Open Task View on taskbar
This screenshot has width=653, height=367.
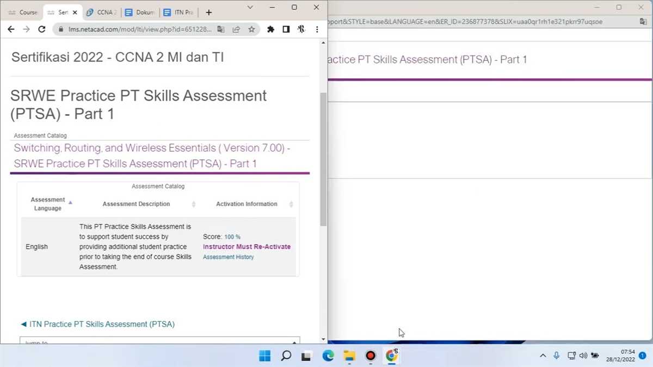pyautogui.click(x=306, y=356)
